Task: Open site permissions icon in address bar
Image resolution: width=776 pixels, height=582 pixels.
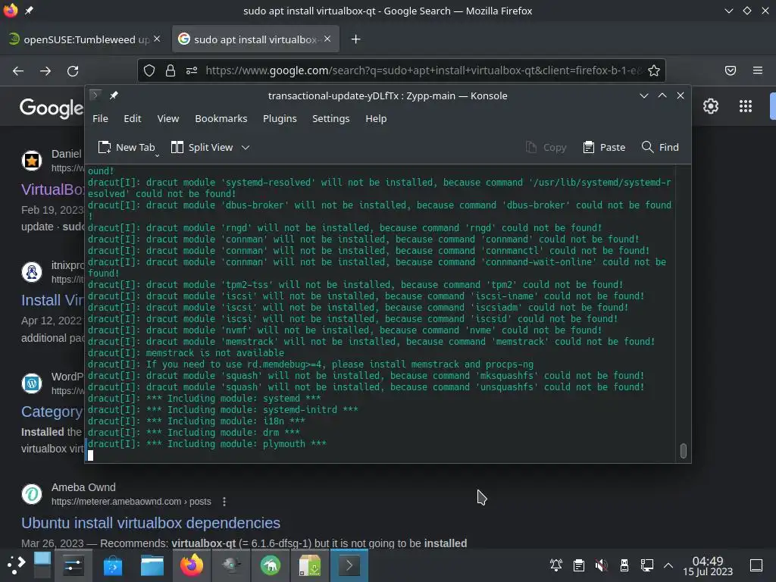Action: tap(192, 70)
